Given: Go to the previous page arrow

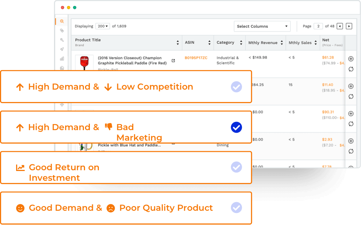Looking at the screenshot, I should [340, 26].
